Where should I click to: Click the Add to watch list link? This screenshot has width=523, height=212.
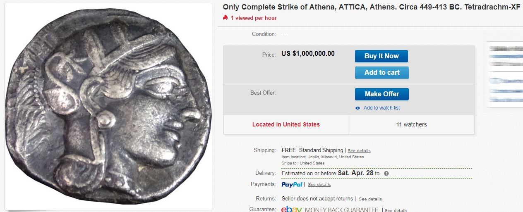click(x=381, y=108)
